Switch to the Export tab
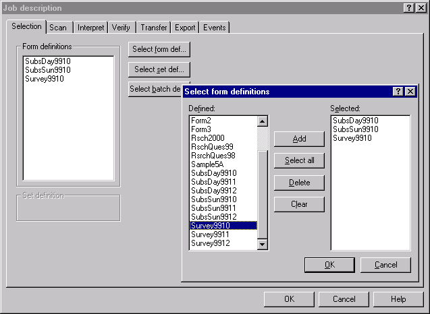 point(185,28)
